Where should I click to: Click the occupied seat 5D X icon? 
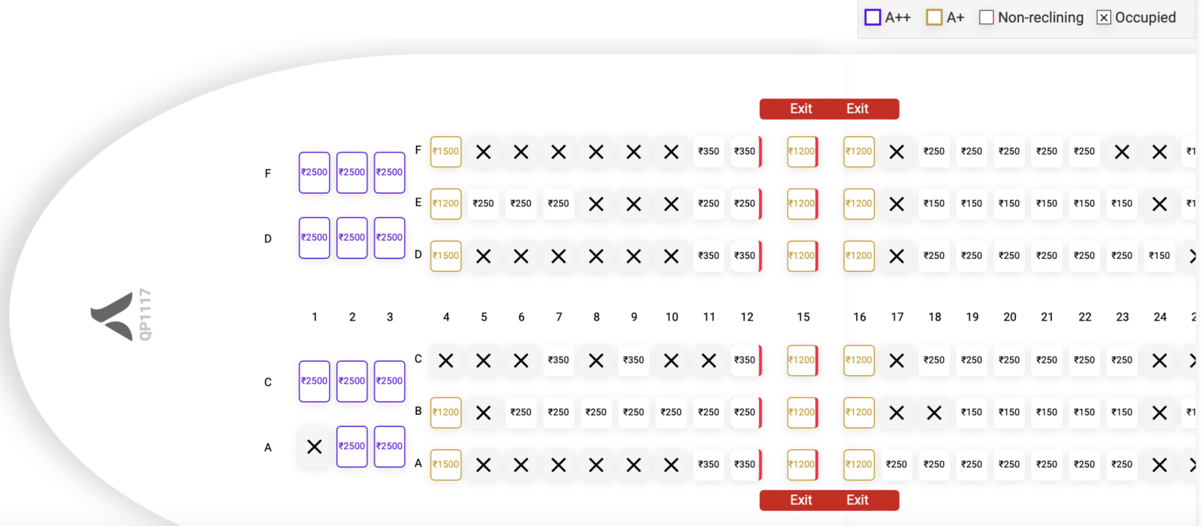point(483,256)
